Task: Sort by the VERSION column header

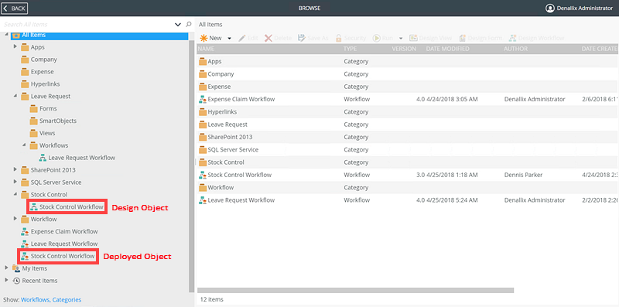Action: coord(404,49)
